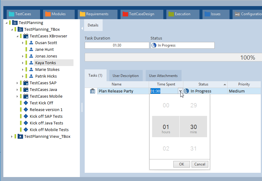This screenshot has width=262, height=181.
Task: Click the 100% progress bar
Action: 173,57
